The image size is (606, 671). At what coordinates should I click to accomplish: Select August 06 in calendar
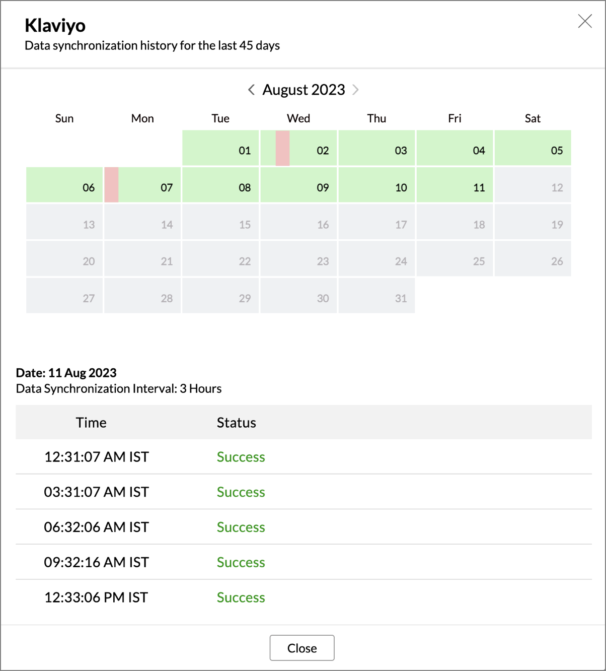pos(64,185)
